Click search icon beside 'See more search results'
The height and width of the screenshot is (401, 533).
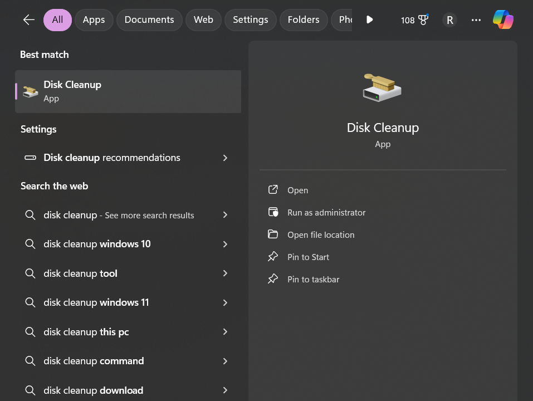[x=30, y=215]
